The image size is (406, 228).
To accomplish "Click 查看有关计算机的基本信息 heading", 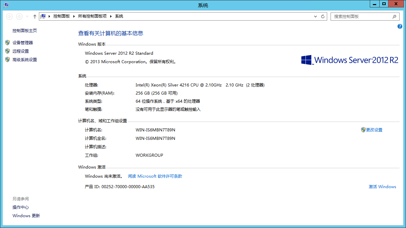I will [x=111, y=33].
